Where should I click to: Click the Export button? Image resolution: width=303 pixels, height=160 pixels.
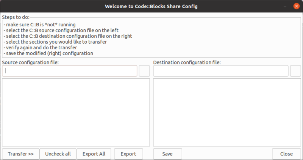click(128, 154)
